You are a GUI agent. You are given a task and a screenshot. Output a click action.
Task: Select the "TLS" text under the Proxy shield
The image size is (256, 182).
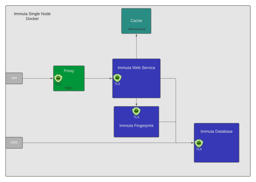tap(58, 84)
